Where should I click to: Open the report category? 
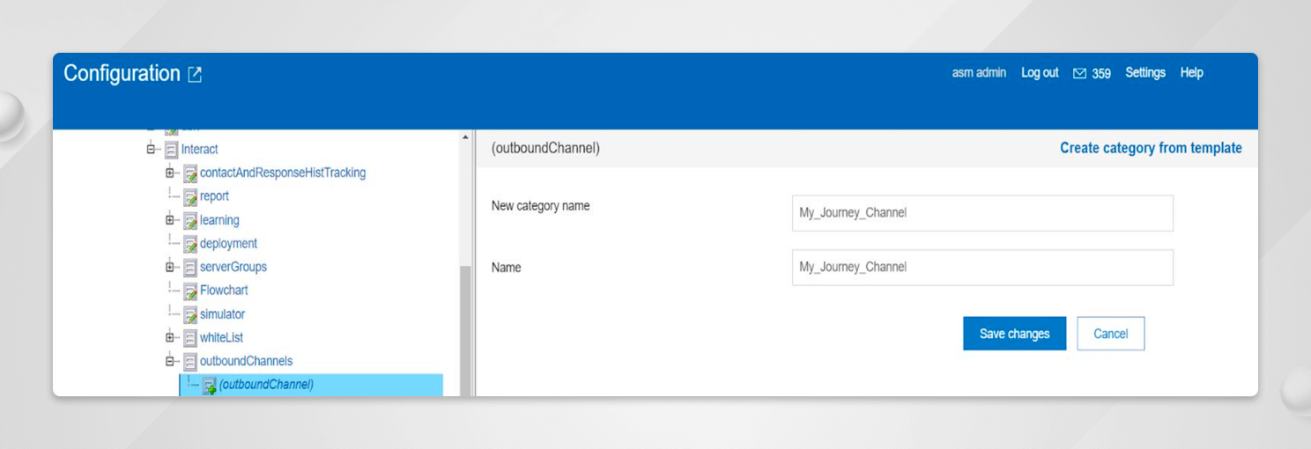click(214, 196)
